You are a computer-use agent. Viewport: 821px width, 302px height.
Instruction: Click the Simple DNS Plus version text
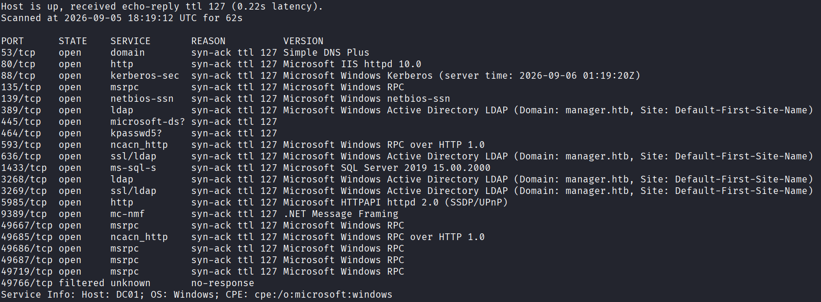coord(326,52)
